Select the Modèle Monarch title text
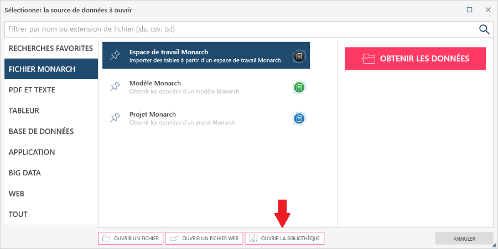This screenshot has width=498, height=249. [x=155, y=83]
